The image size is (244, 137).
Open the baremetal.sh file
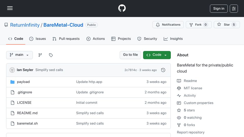click(x=27, y=124)
